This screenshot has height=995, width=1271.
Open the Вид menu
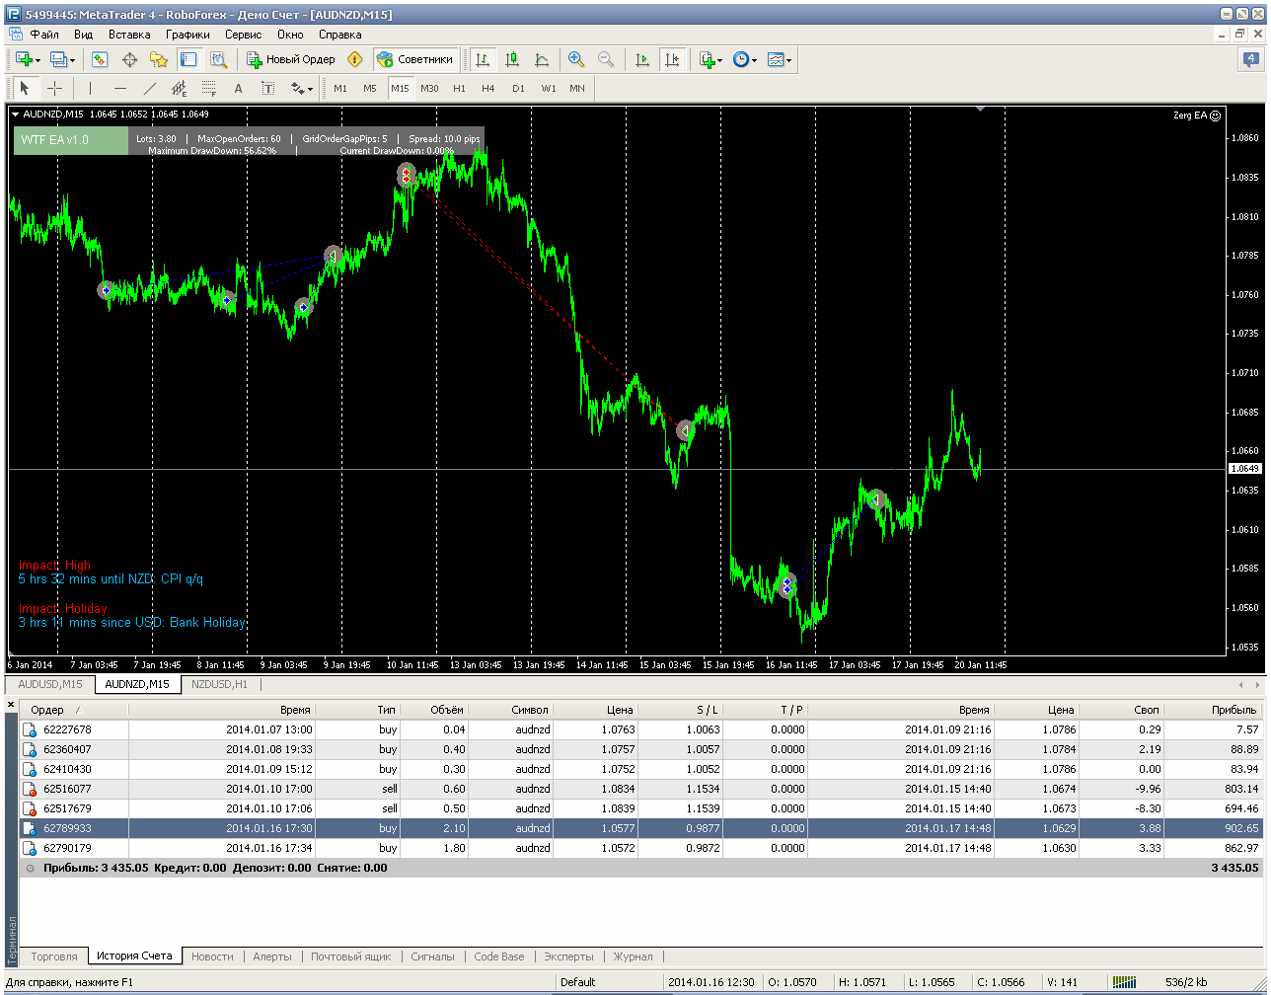pos(83,34)
